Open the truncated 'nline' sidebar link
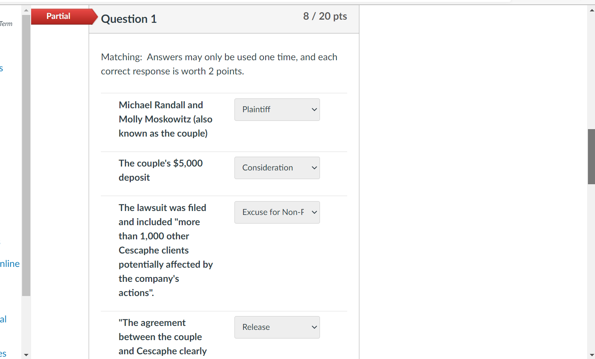595x359 pixels. pos(9,264)
